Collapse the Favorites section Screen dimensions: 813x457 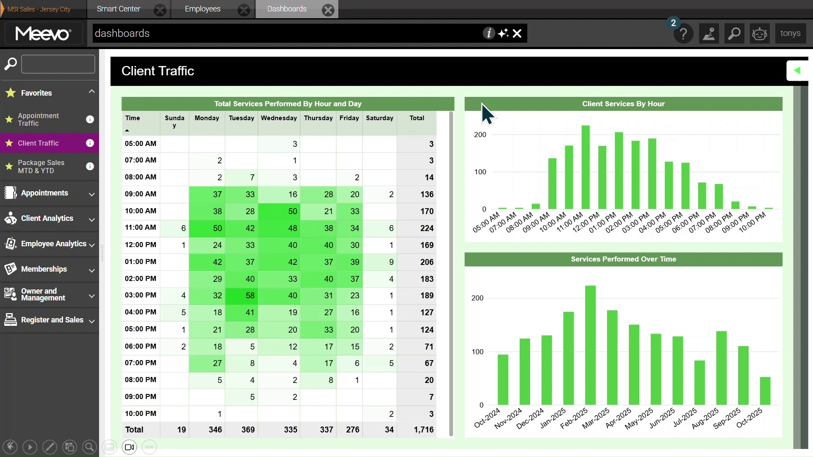(91, 91)
